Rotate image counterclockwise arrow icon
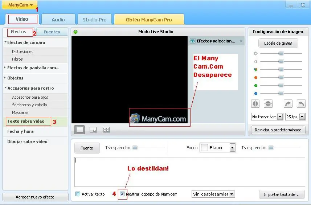The image size is (311, 205). click(x=301, y=104)
